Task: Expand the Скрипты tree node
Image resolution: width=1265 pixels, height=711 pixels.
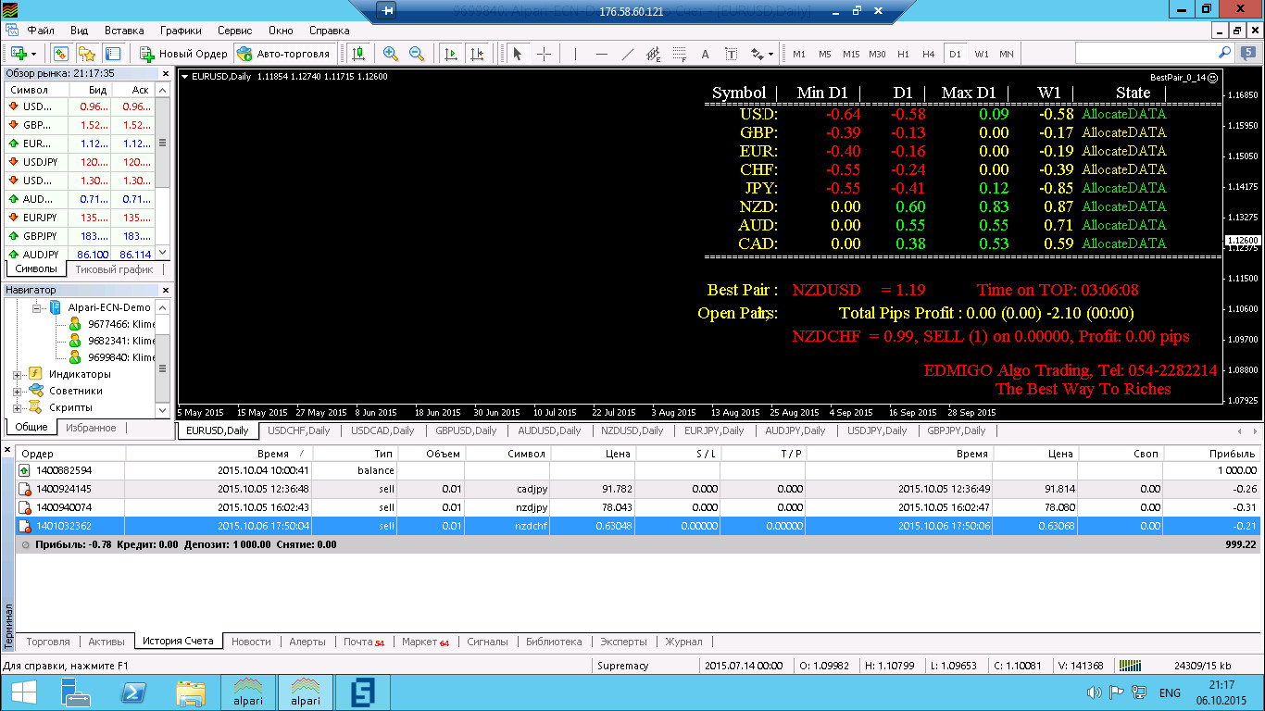Action: click(x=18, y=407)
